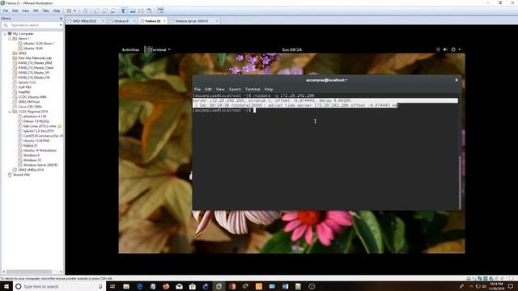
Task: Select Ubuntu 18.04 in the library
Action: (32, 48)
